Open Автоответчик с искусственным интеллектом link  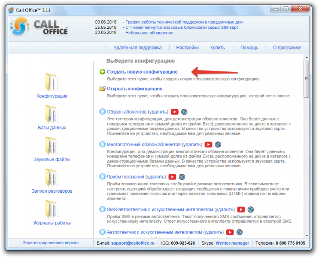(x=154, y=232)
